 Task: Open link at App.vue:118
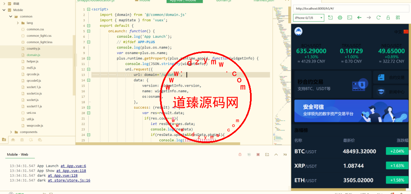(x=71, y=171)
